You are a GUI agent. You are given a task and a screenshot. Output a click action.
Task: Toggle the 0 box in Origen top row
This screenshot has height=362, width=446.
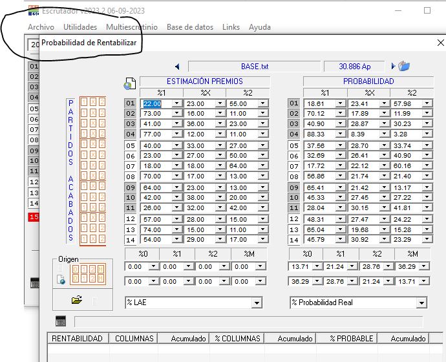(76, 270)
